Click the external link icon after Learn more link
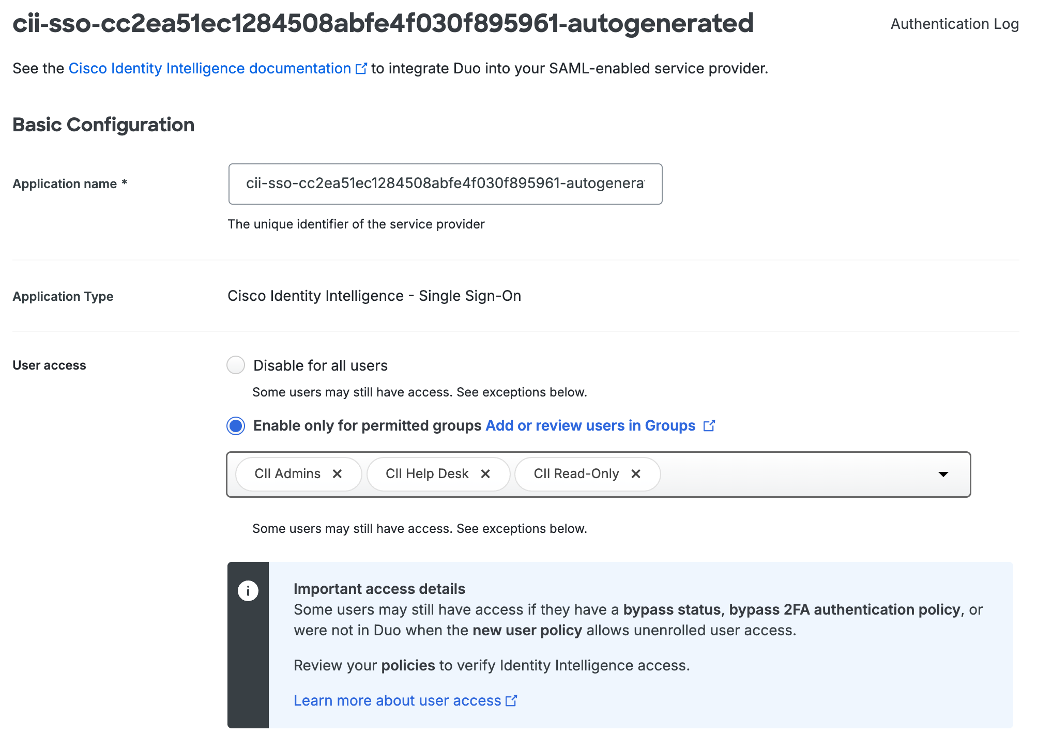Image resolution: width=1037 pixels, height=749 pixels. click(x=512, y=700)
